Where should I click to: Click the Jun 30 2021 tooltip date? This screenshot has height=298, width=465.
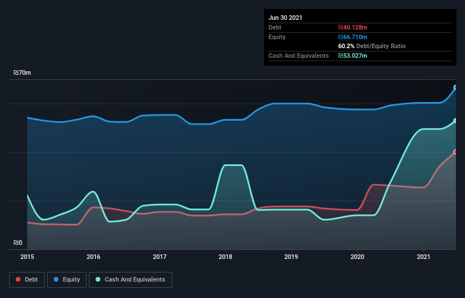285,18
